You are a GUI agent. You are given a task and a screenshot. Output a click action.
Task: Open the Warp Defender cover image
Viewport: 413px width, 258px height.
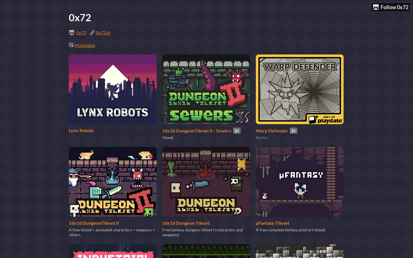point(300,89)
